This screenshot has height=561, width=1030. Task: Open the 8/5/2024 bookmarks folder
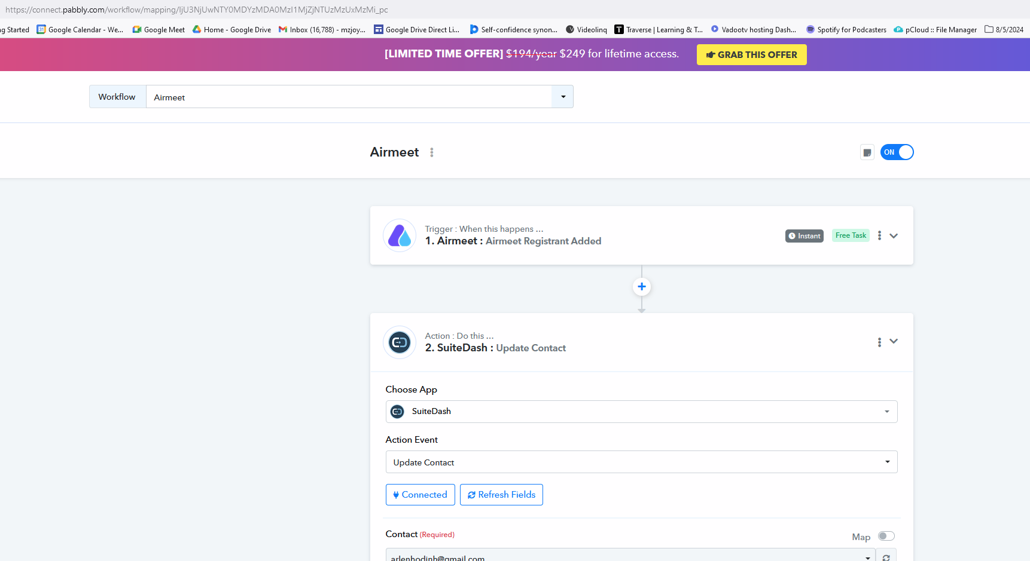click(x=1004, y=29)
